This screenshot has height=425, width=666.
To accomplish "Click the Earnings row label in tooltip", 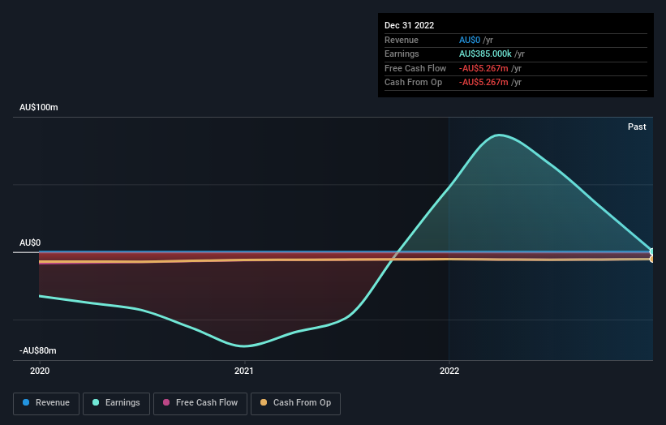I will [402, 54].
